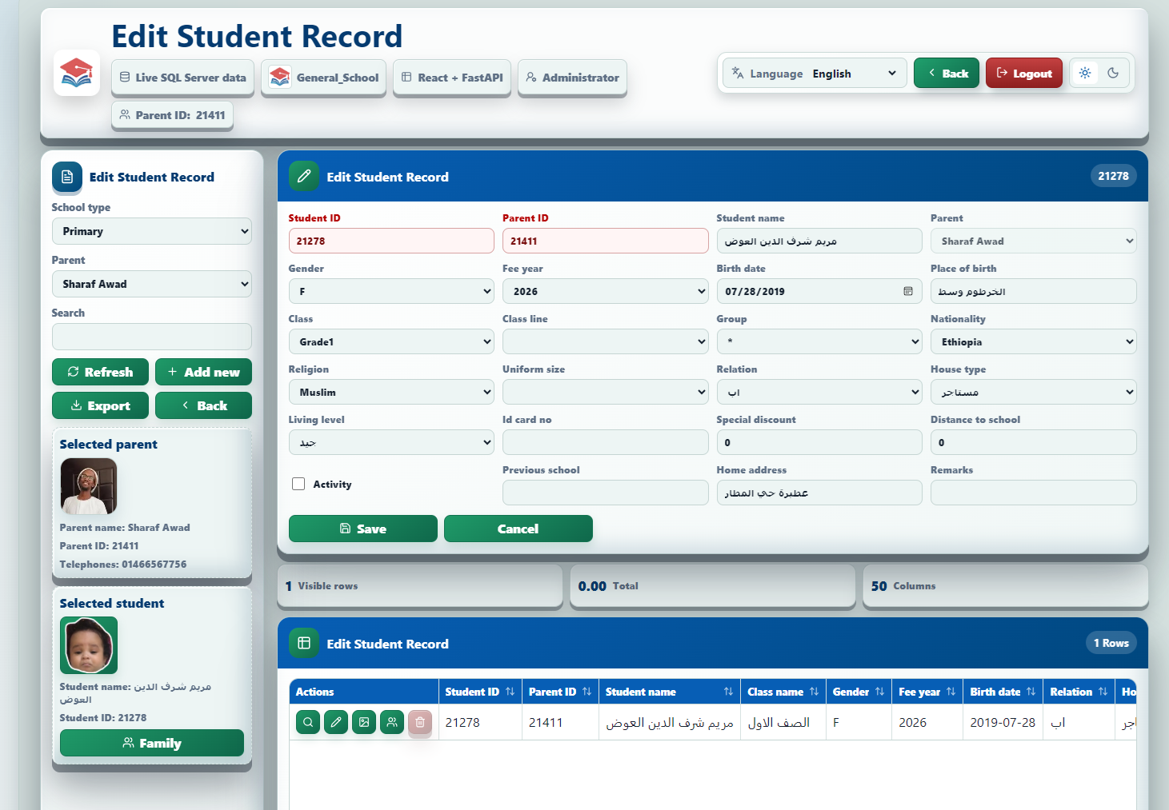1169x810 pixels.
Task: Click the table icon in grid header
Action: click(x=303, y=643)
